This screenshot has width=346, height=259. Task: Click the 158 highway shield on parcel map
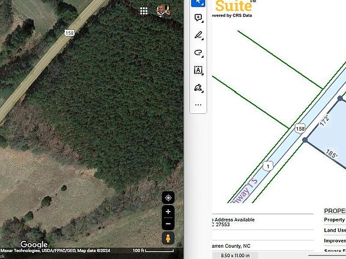300,129
